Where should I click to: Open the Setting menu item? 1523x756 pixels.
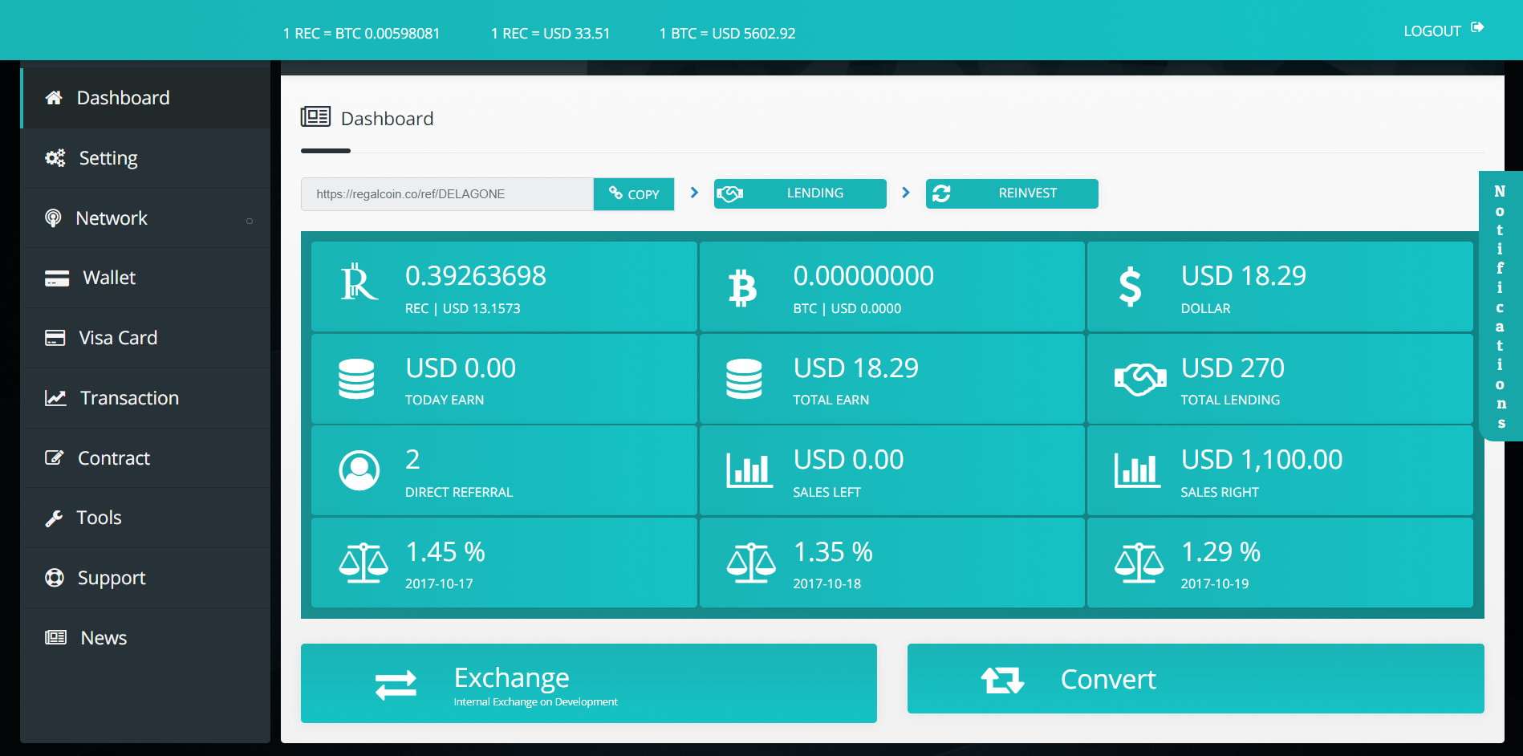point(146,158)
